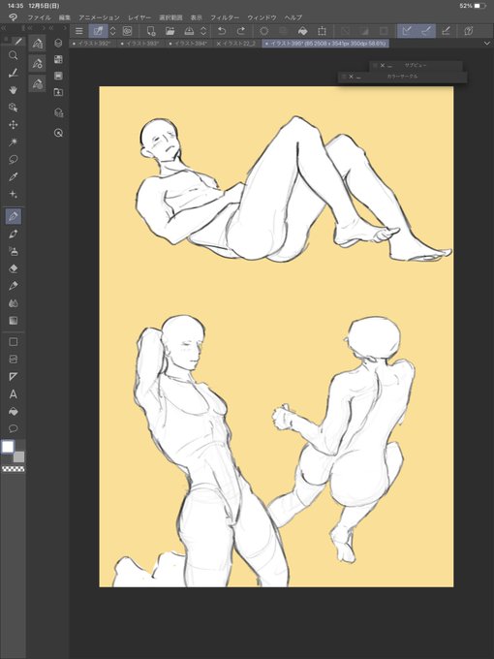Select the Decoration tool below the Pen

click(13, 234)
